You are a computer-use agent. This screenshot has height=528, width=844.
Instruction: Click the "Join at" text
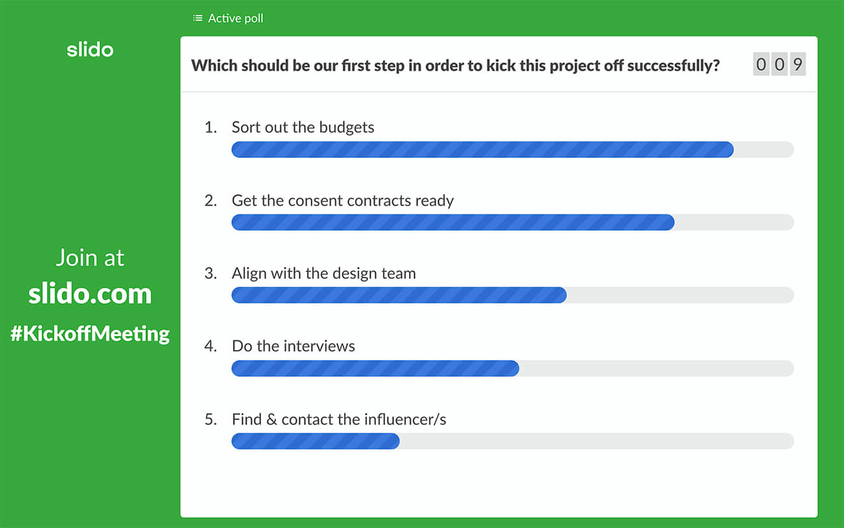(90, 258)
